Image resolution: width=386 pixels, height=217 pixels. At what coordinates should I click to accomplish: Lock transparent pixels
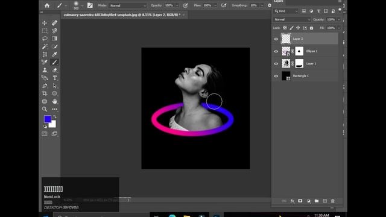tap(285, 28)
